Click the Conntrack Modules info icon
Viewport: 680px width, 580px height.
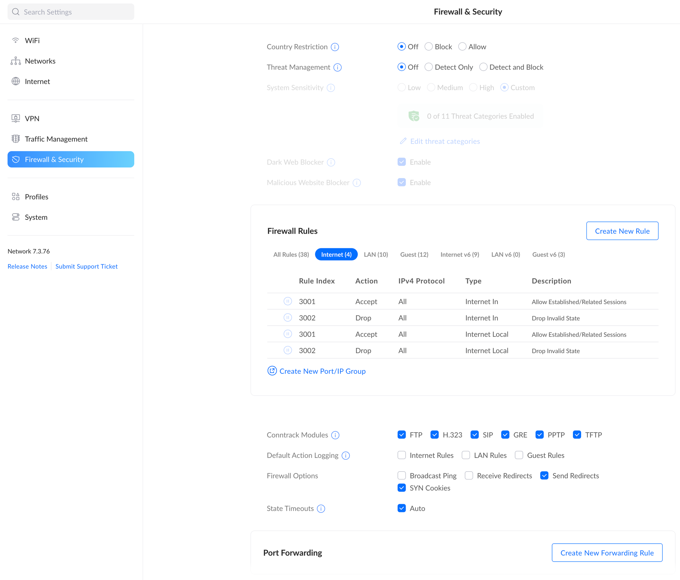[335, 435]
